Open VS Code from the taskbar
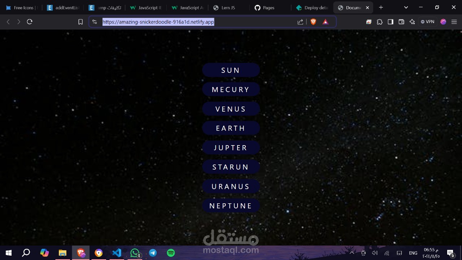 point(116,253)
